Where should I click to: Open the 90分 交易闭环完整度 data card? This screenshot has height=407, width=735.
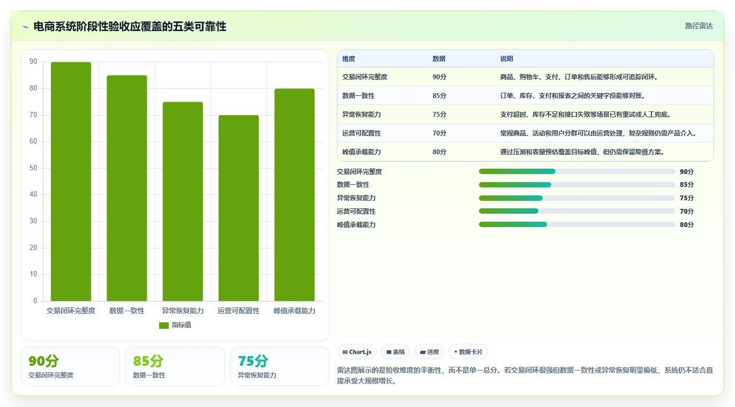coord(70,366)
